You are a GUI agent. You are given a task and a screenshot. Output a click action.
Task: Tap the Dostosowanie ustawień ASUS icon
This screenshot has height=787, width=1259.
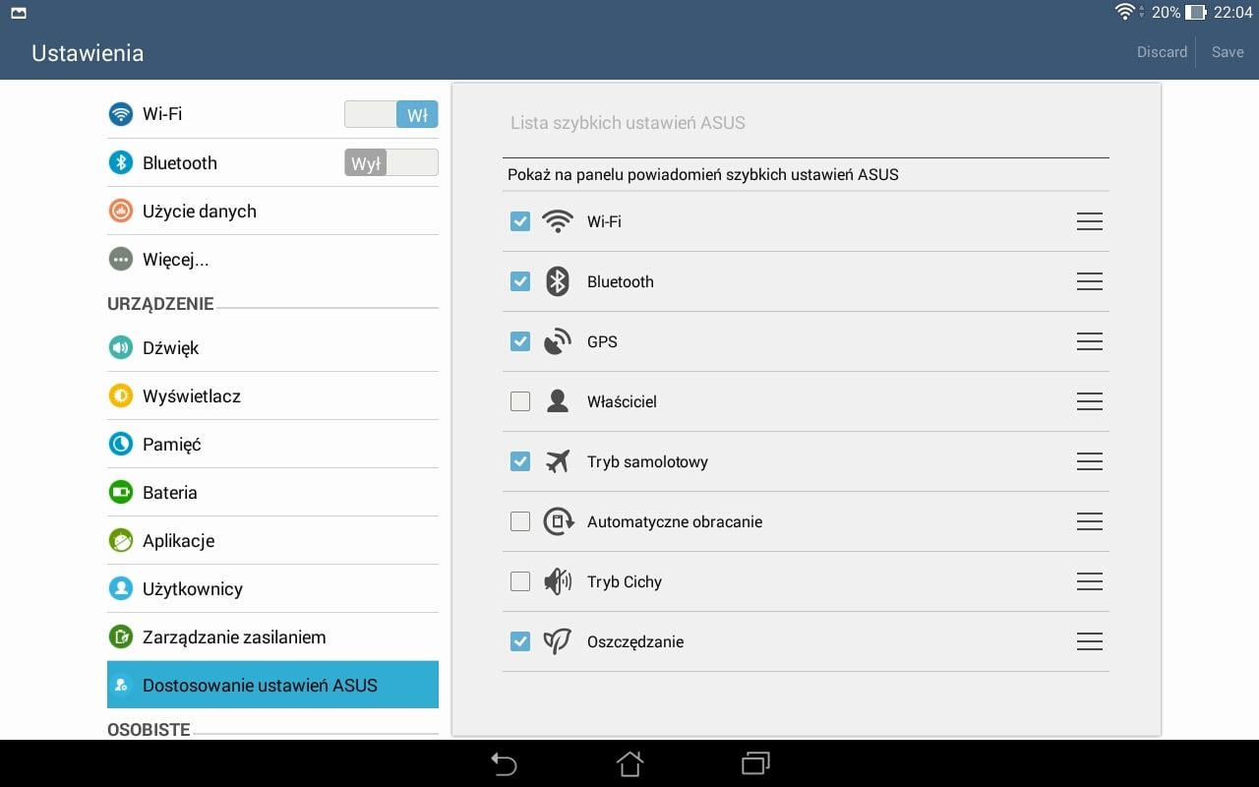tap(120, 685)
